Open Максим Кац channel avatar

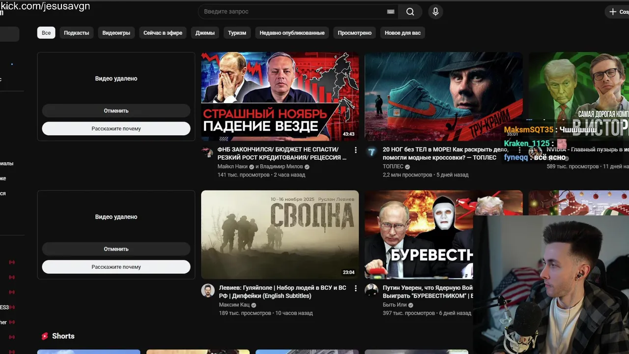point(207,290)
